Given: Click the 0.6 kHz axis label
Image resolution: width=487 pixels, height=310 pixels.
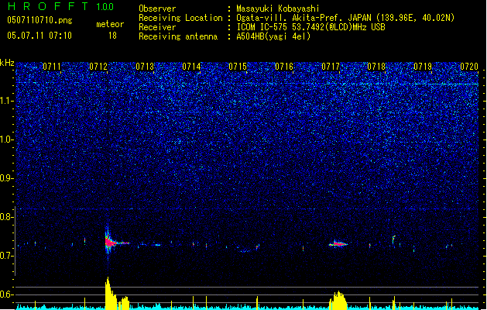Looking at the screenshot, I should point(7,294).
